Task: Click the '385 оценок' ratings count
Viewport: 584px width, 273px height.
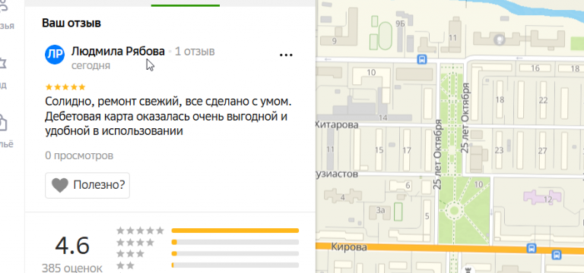Action: [x=72, y=268]
